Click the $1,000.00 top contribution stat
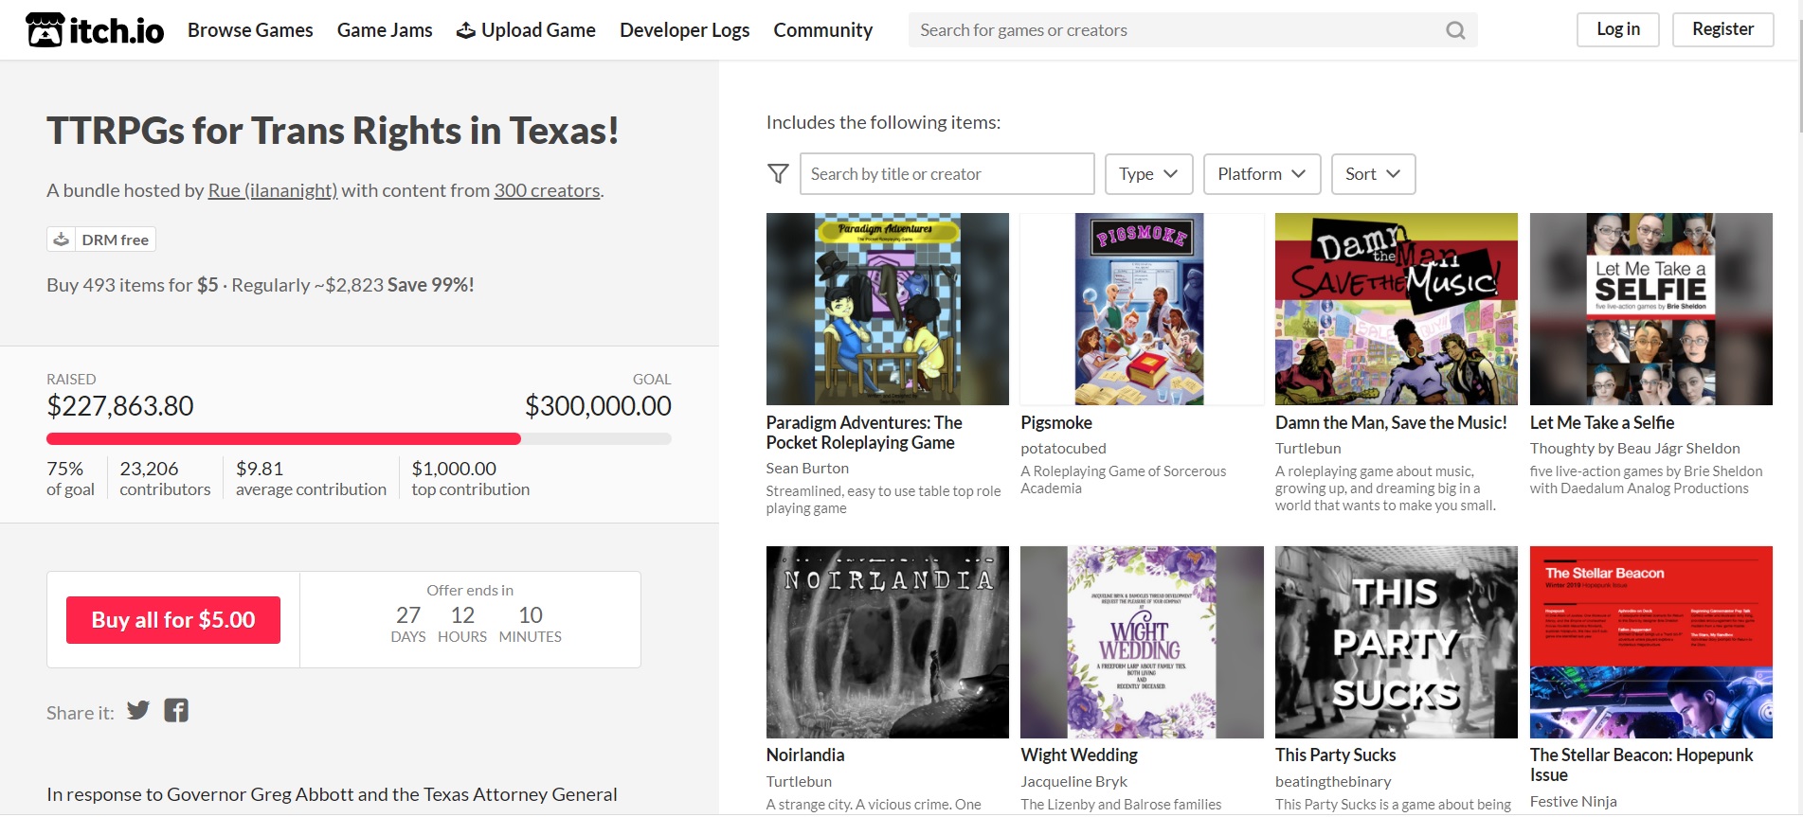This screenshot has height=817, width=1803. click(470, 478)
